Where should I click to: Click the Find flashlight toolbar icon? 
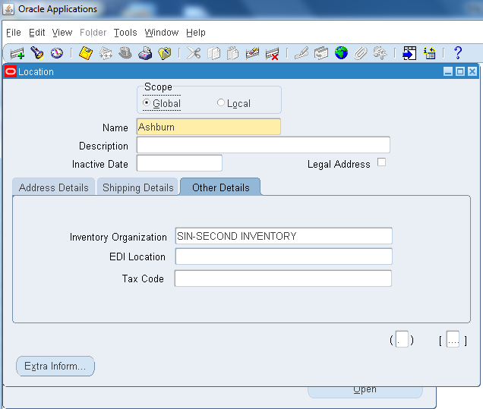pos(37,53)
